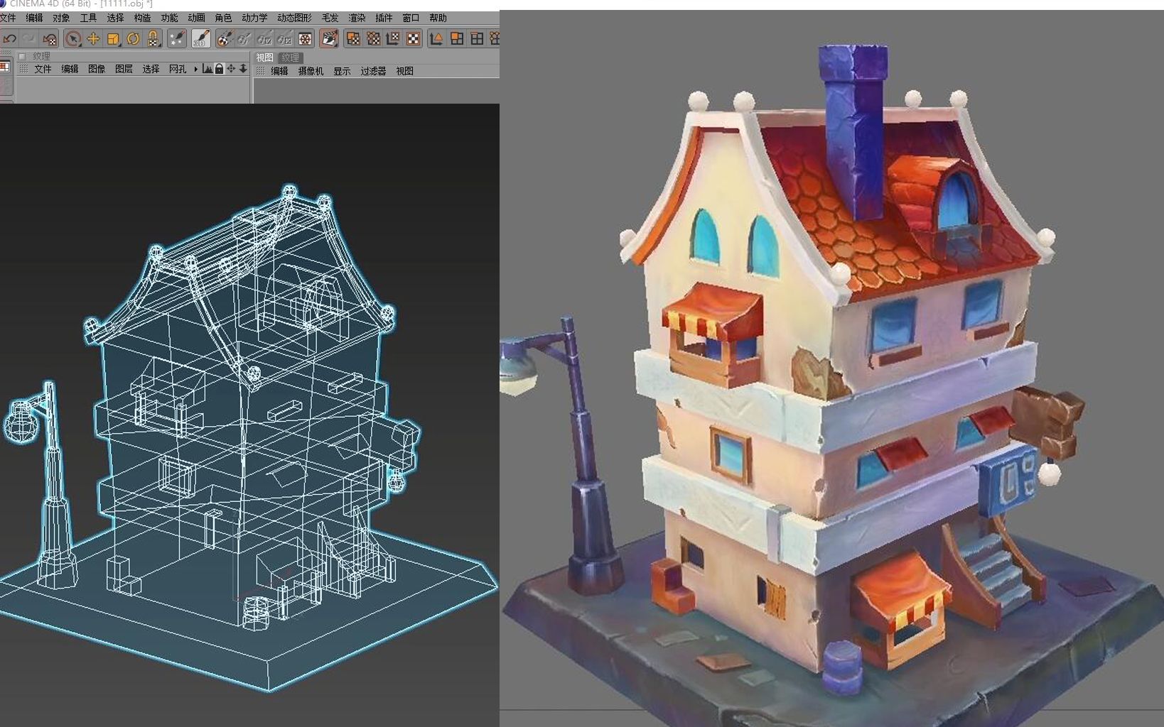Open the 动力学 menu
The image size is (1164, 727).
[254, 18]
